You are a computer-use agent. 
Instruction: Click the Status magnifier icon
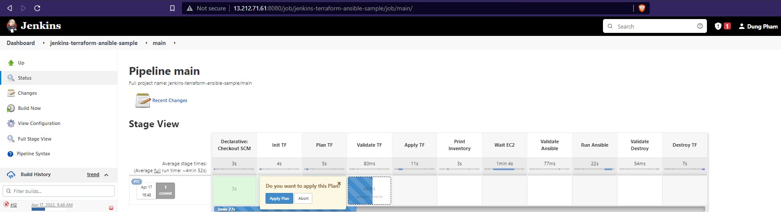(11, 78)
